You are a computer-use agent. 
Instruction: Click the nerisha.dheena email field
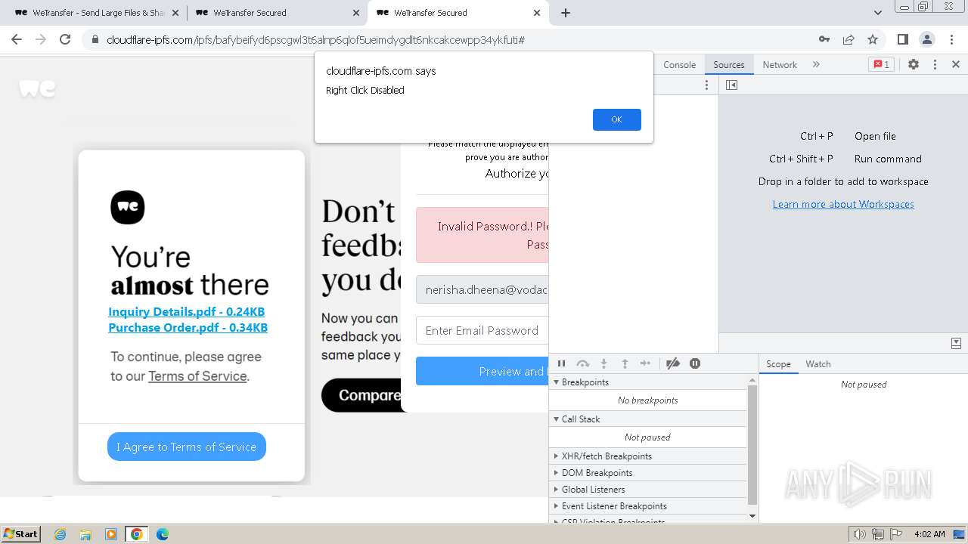click(x=482, y=289)
